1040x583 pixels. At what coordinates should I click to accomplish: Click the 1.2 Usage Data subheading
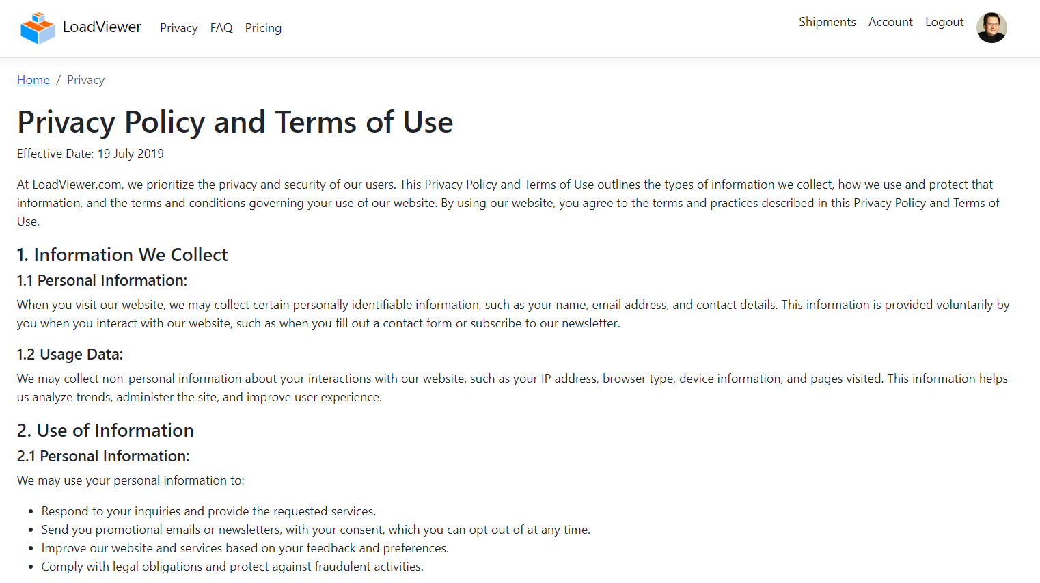coord(69,354)
